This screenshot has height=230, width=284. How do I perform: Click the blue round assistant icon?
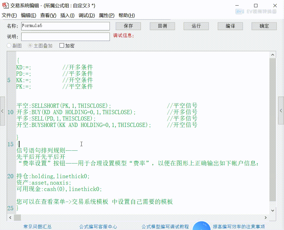pos(201,226)
